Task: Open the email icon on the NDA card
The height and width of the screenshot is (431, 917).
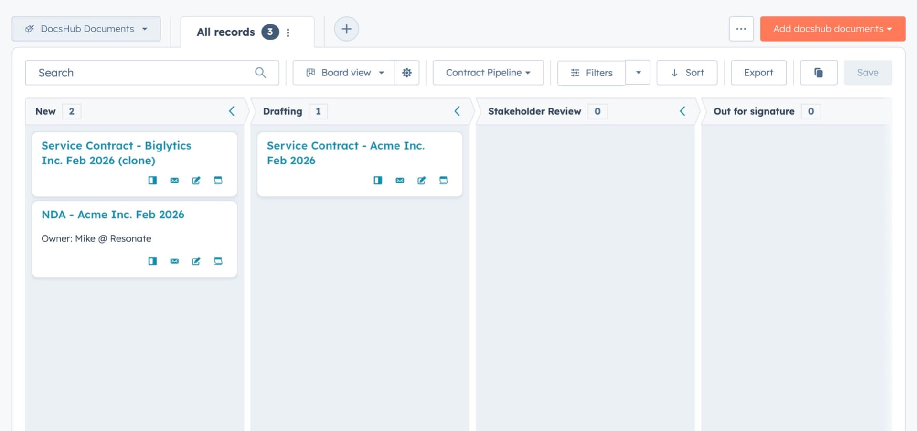Action: tap(174, 261)
